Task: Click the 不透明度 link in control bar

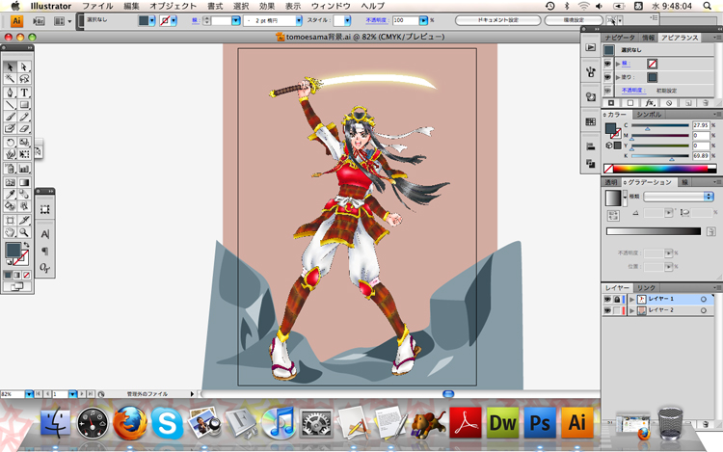Action: pos(376,20)
